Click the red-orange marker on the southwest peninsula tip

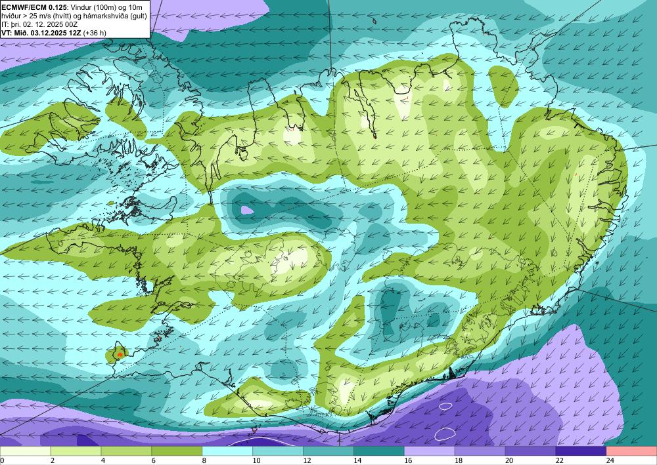(120, 354)
